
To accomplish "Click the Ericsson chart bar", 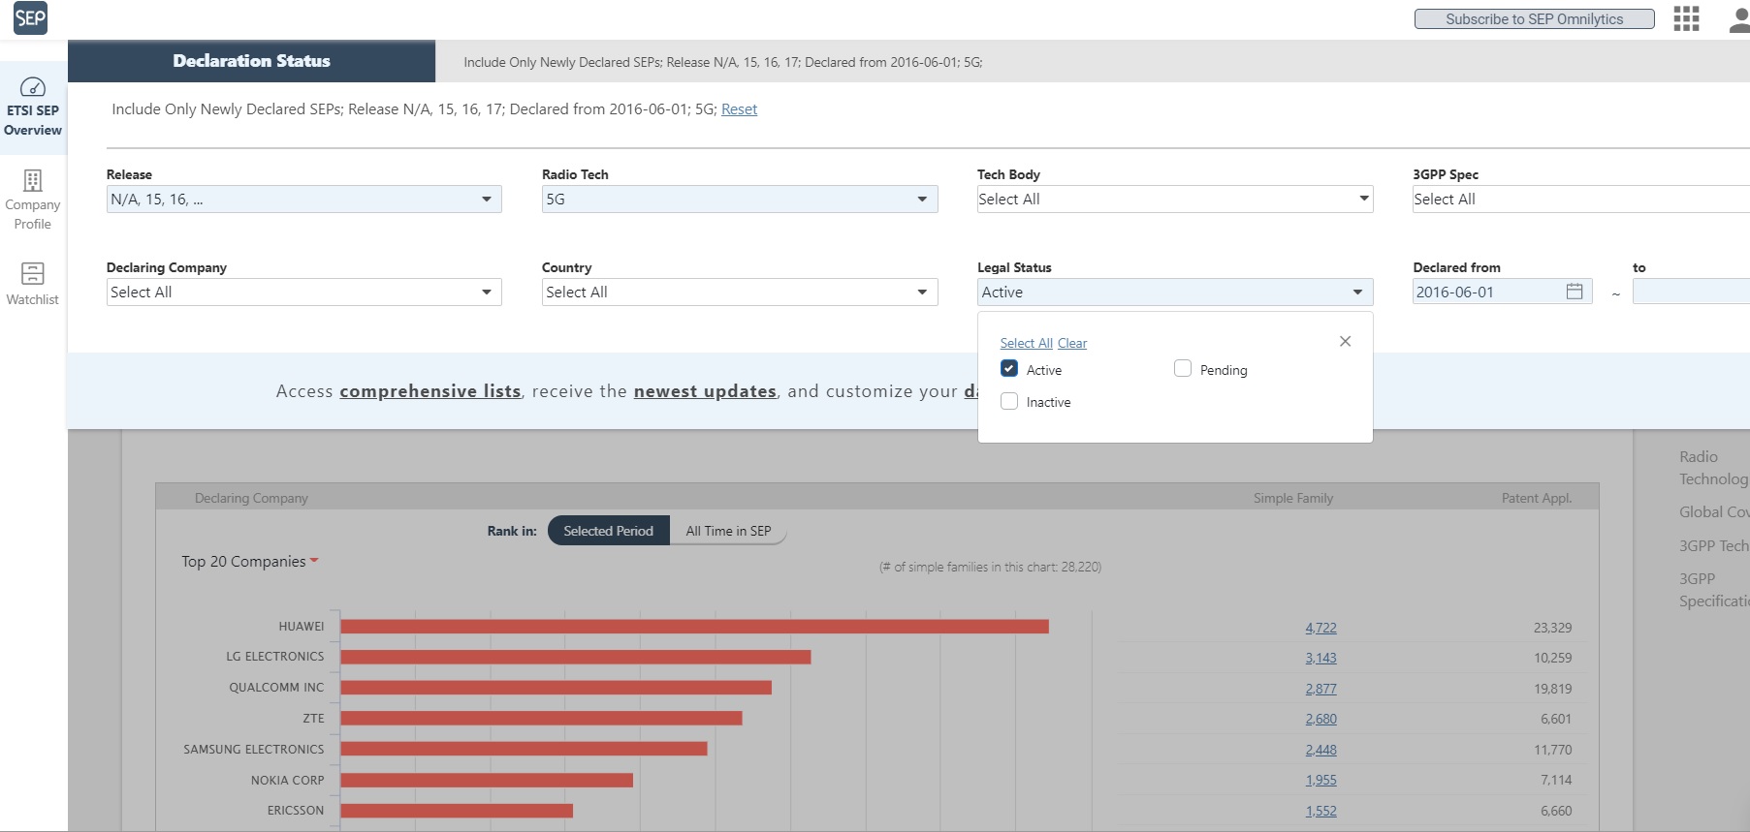I will pos(457,811).
